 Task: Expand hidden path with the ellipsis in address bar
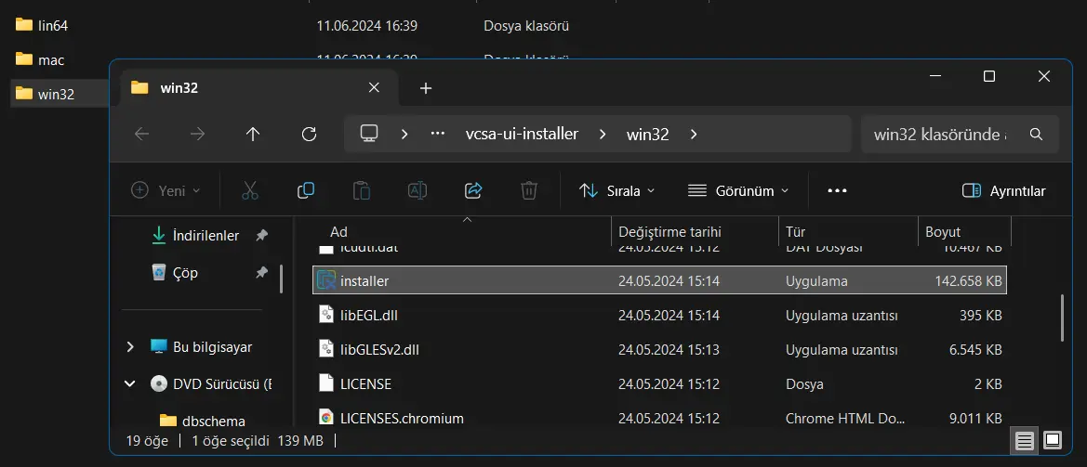pos(437,135)
